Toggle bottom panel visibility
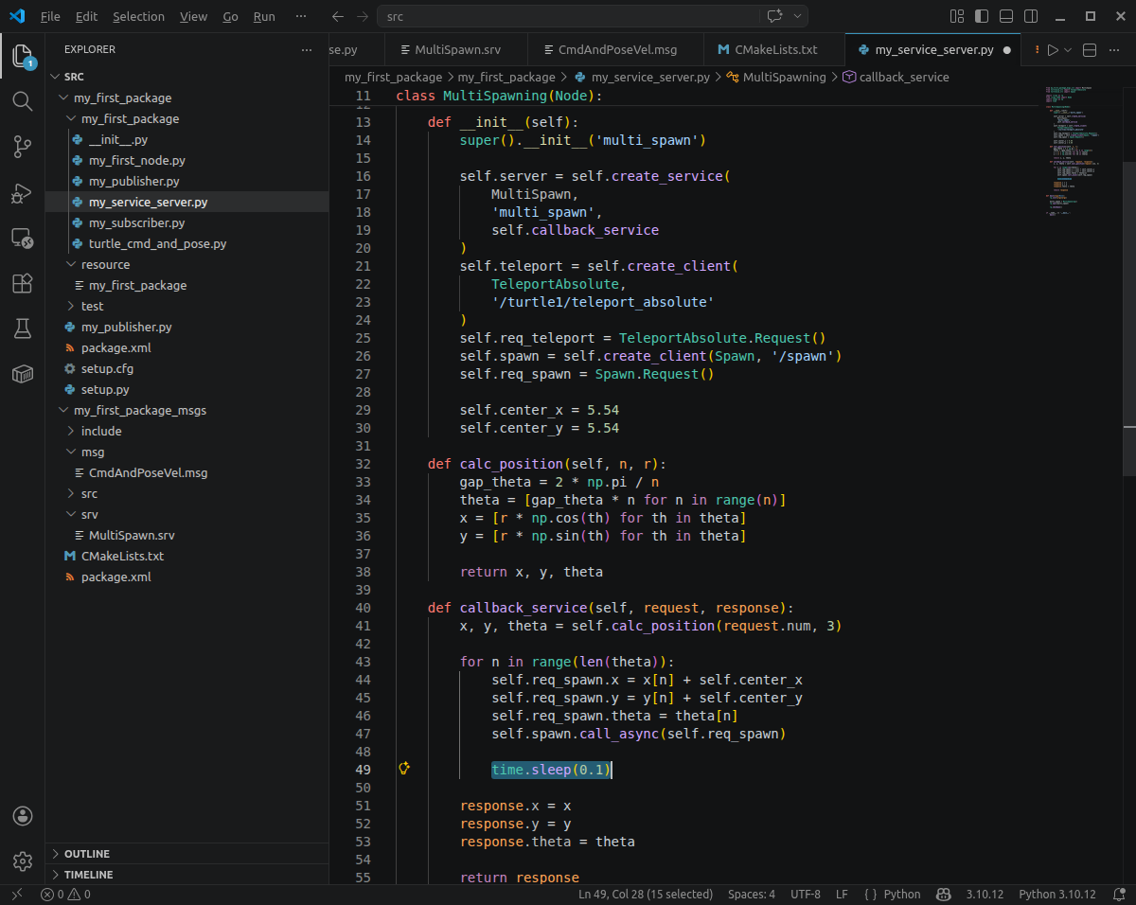The width and height of the screenshot is (1136, 905). tap(1005, 16)
